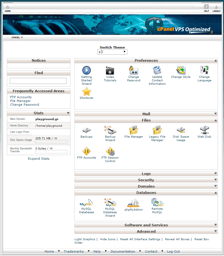Click the cPanel VPS Optimized banner logo
Image resolution: width=224 pixels, height=256 pixels.
point(179,25)
